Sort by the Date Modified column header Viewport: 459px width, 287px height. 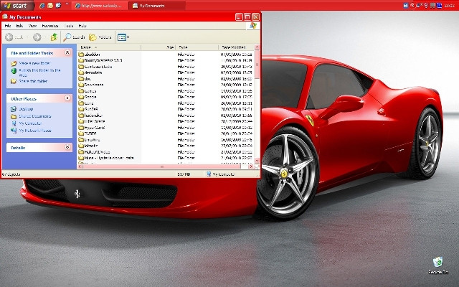[236, 47]
